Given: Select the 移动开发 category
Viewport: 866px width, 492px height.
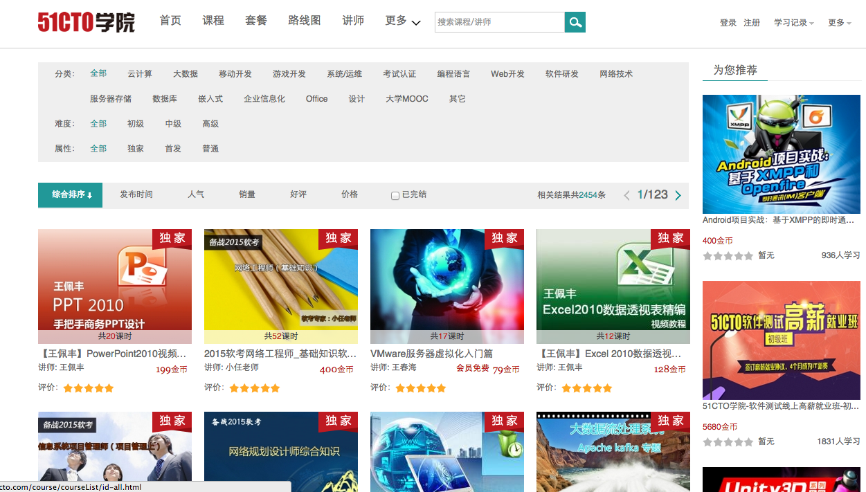Looking at the screenshot, I should click(x=235, y=74).
